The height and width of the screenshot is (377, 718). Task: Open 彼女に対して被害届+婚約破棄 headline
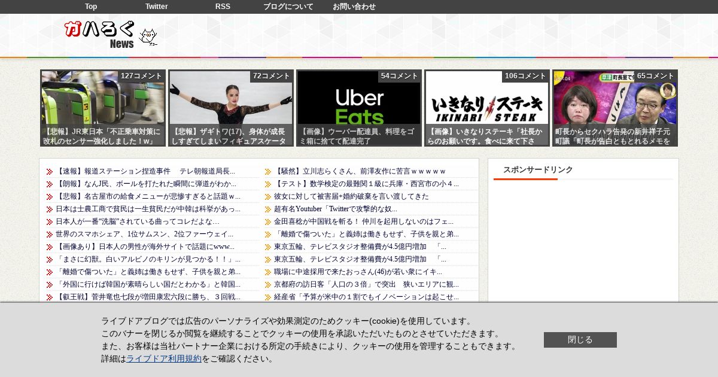pyautogui.click(x=351, y=196)
